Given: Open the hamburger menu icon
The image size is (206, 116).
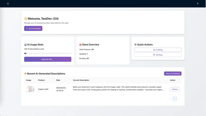Looking at the screenshot, I should point(8,4).
